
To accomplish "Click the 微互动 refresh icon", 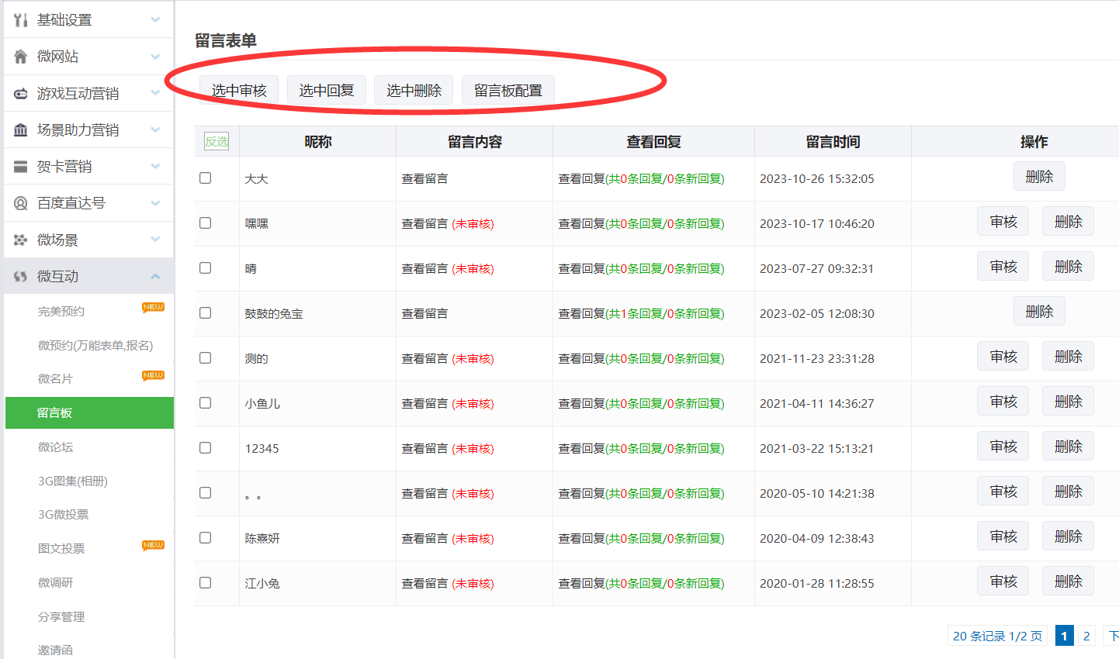I will tap(21, 277).
